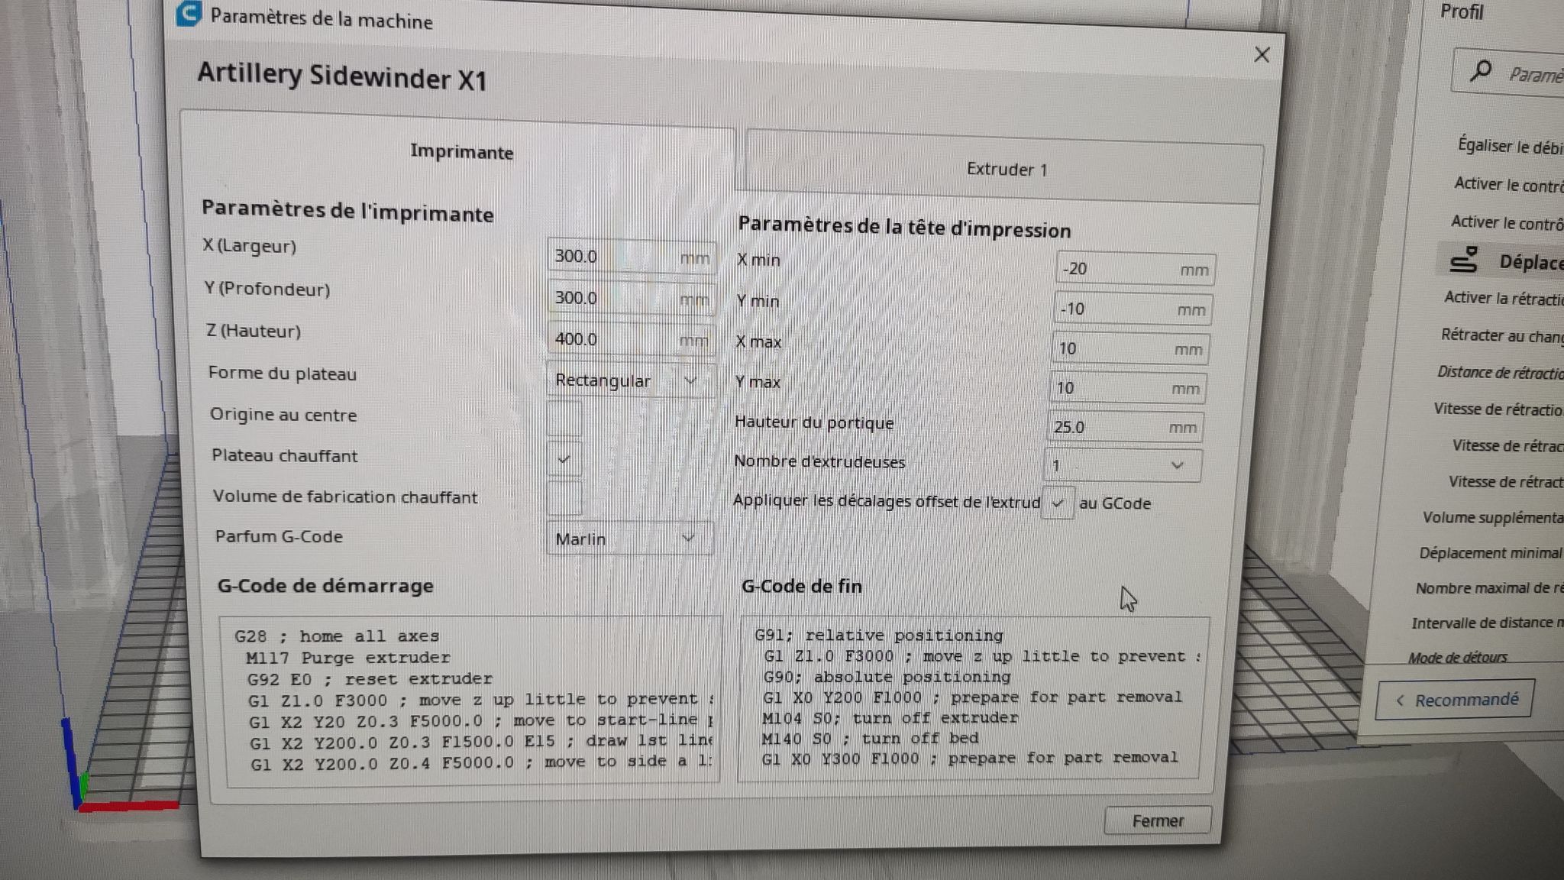Screen dimensions: 1564x880
Task: Edit the X max field
Action: tap(1131, 349)
